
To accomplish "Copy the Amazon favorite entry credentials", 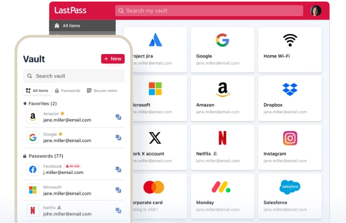I will click(118, 117).
